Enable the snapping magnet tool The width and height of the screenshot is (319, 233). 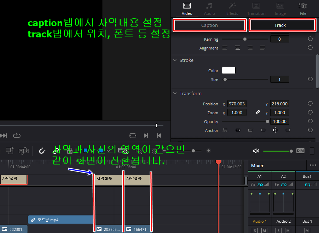tap(42, 151)
